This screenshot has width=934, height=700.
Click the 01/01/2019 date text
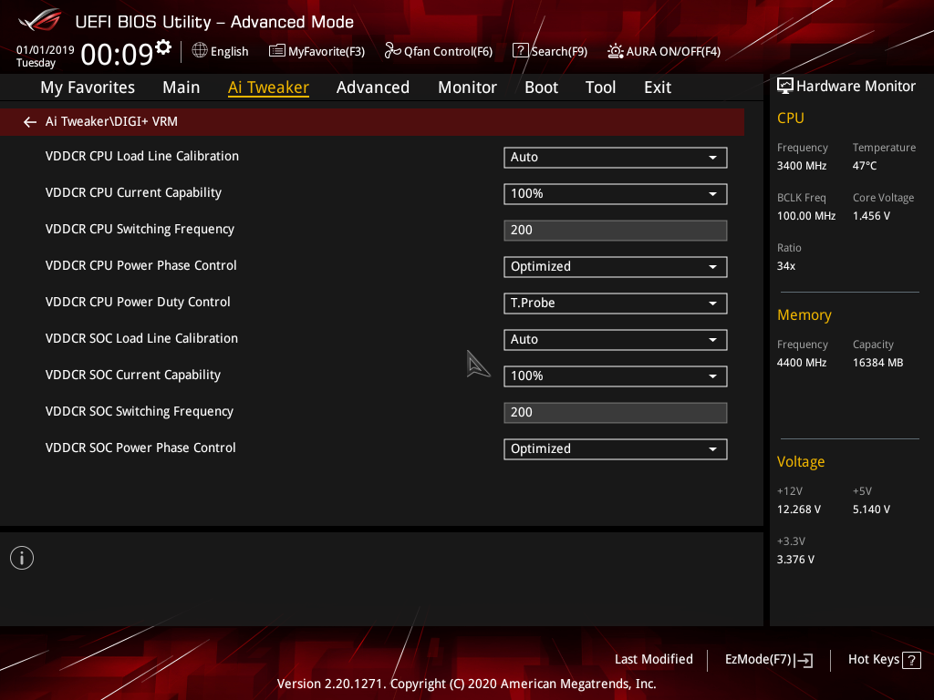click(46, 50)
